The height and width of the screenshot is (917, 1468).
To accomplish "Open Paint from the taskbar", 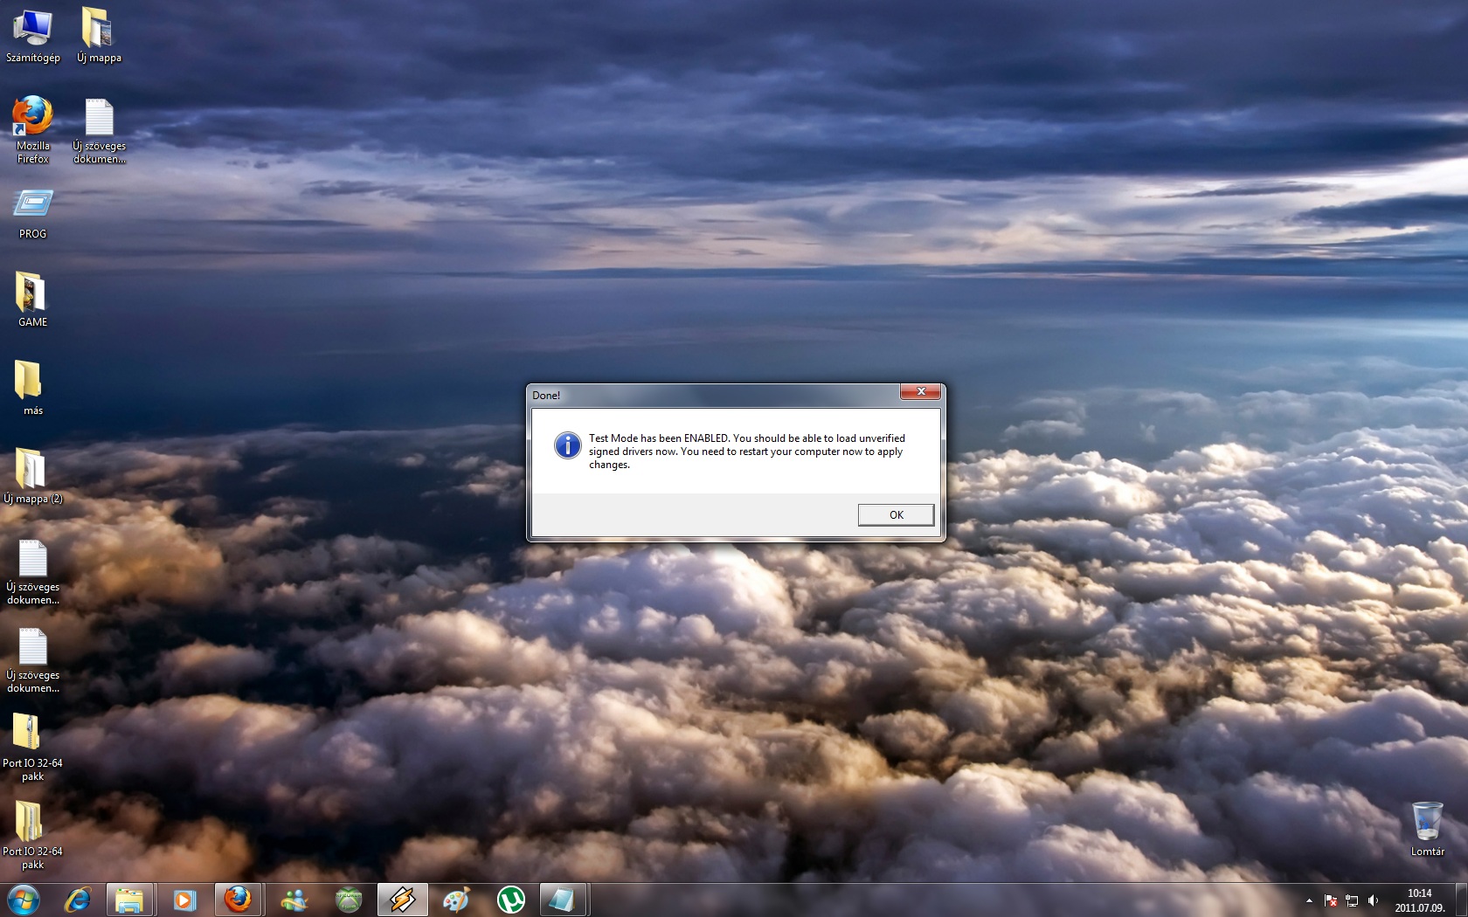I will (x=456, y=900).
